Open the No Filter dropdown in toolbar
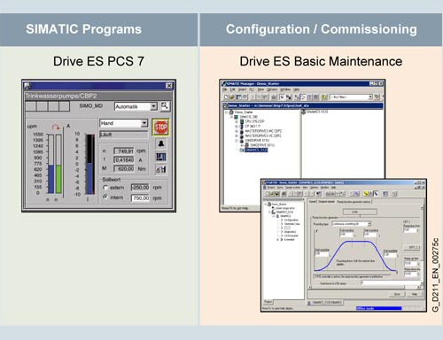 [351, 97]
